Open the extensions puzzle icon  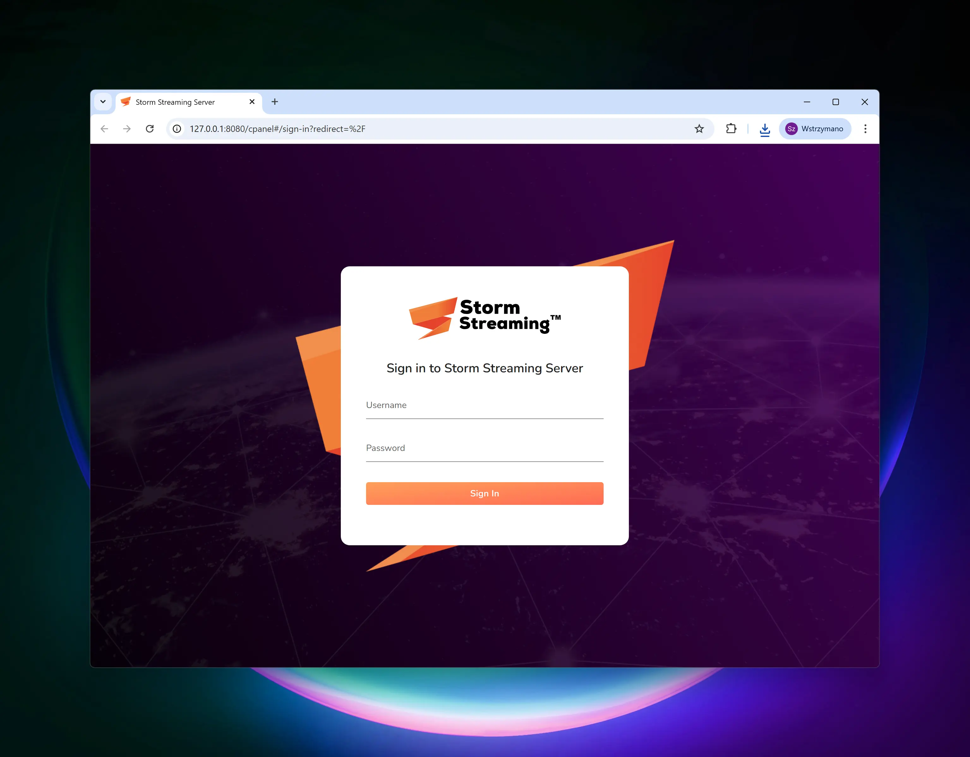(x=731, y=129)
